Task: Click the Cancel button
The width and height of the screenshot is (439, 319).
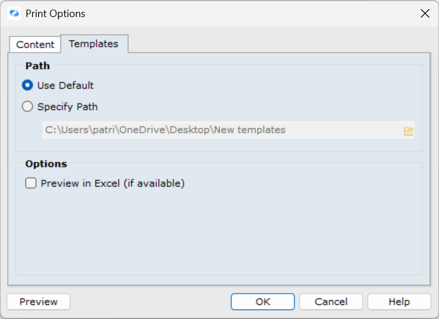Action: [331, 302]
